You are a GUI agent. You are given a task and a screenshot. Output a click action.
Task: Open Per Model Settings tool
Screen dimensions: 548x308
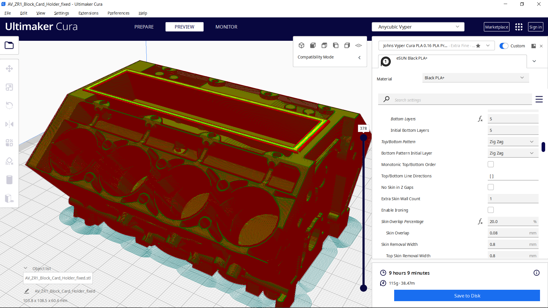(x=9, y=143)
